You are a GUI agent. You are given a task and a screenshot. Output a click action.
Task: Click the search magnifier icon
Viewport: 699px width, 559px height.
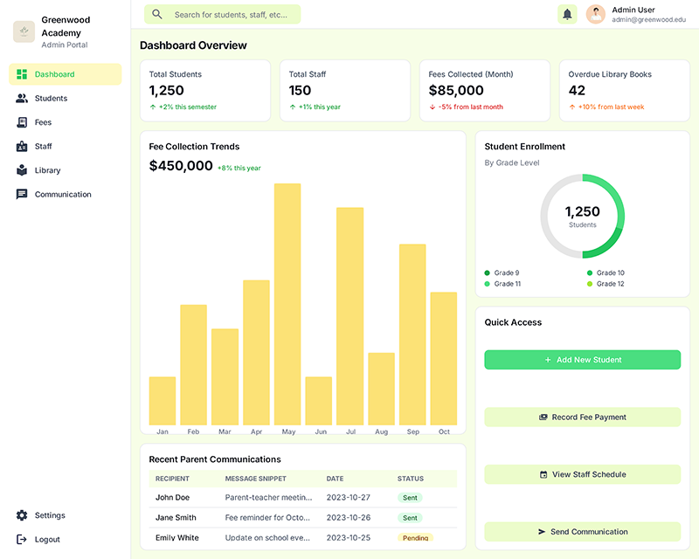point(157,15)
